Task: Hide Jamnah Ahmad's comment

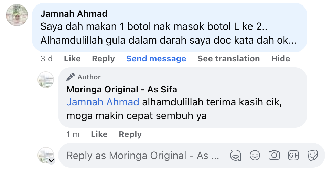Action: tap(280, 59)
